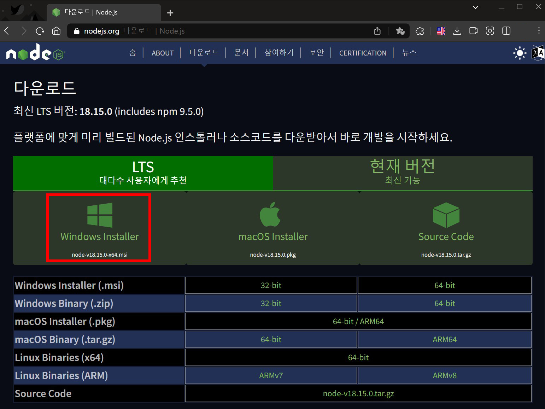Open the CERTIFICATION navigation item
The height and width of the screenshot is (409, 545).
[x=363, y=53]
